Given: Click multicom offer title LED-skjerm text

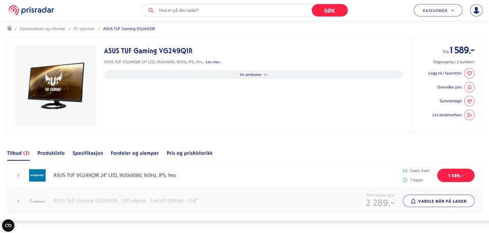Looking at the screenshot, I should point(126,201).
